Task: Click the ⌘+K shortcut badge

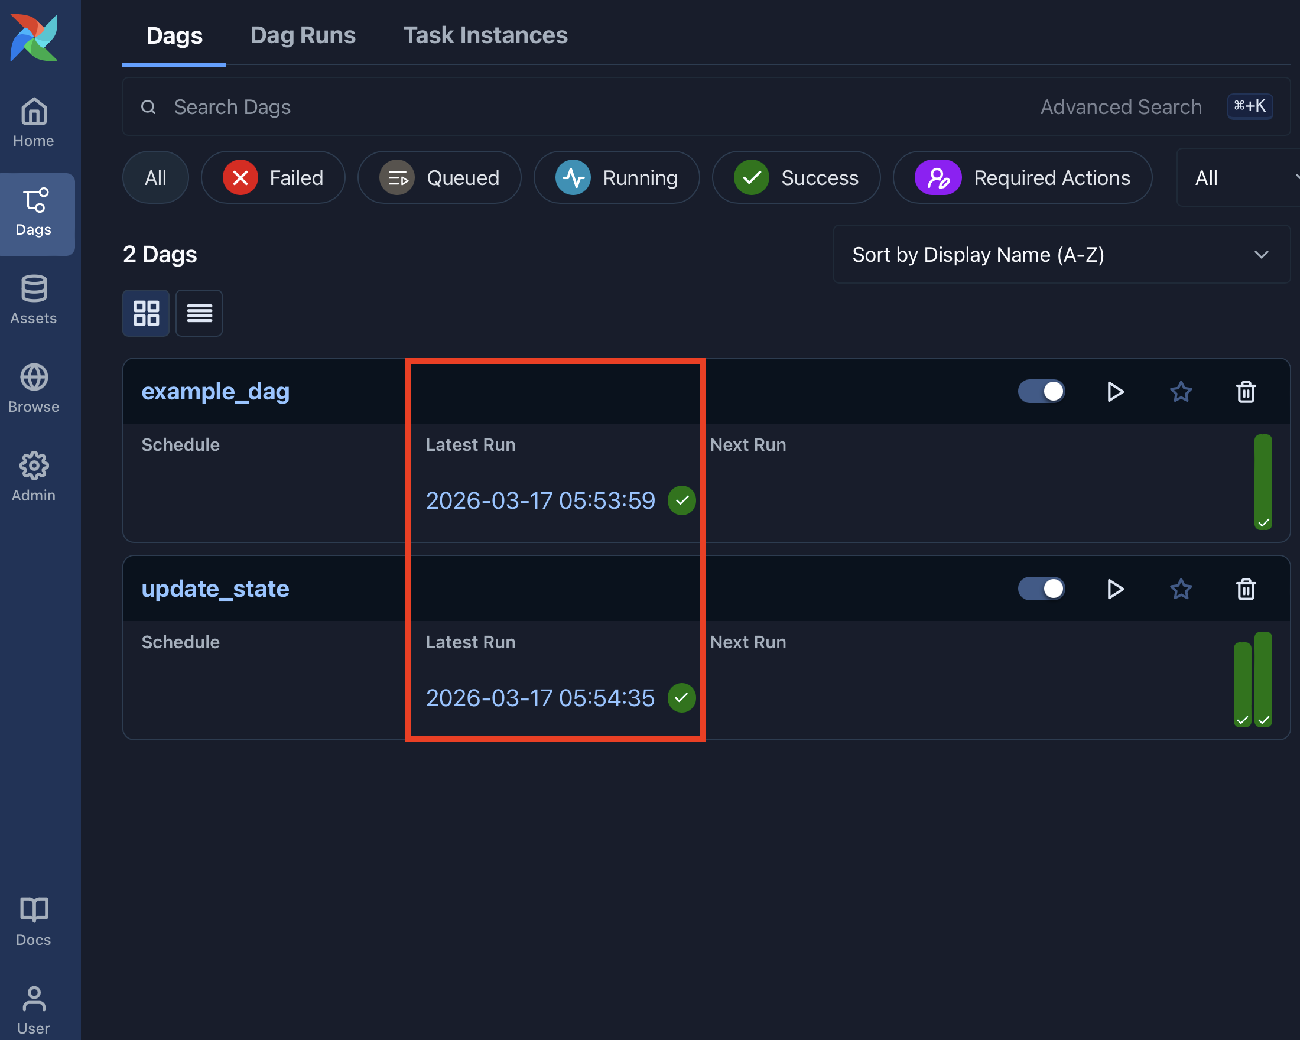Action: point(1250,106)
